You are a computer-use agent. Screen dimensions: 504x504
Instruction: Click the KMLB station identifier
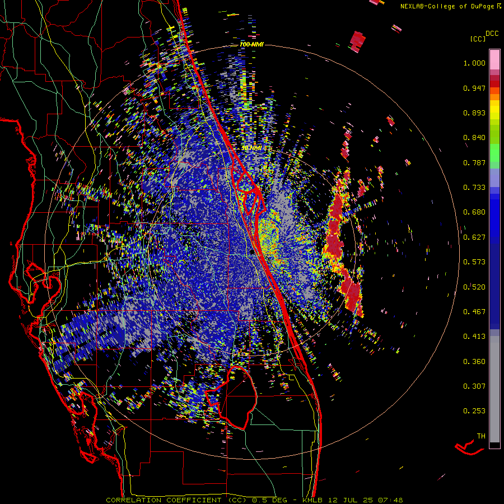(x=314, y=500)
